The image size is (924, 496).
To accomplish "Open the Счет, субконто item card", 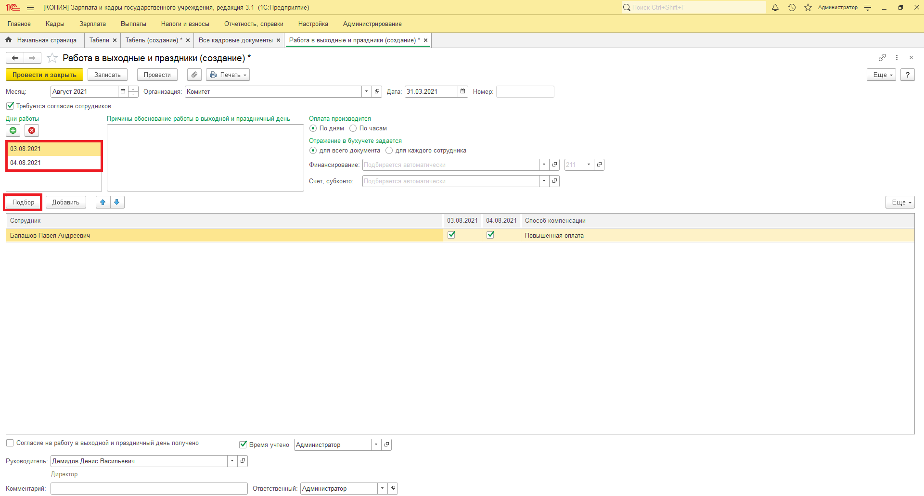I will click(554, 181).
